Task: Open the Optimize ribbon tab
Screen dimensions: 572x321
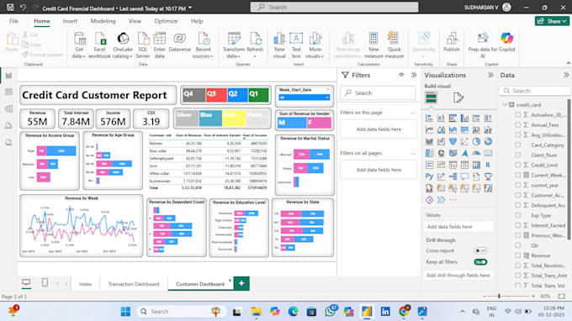Action: pos(166,21)
